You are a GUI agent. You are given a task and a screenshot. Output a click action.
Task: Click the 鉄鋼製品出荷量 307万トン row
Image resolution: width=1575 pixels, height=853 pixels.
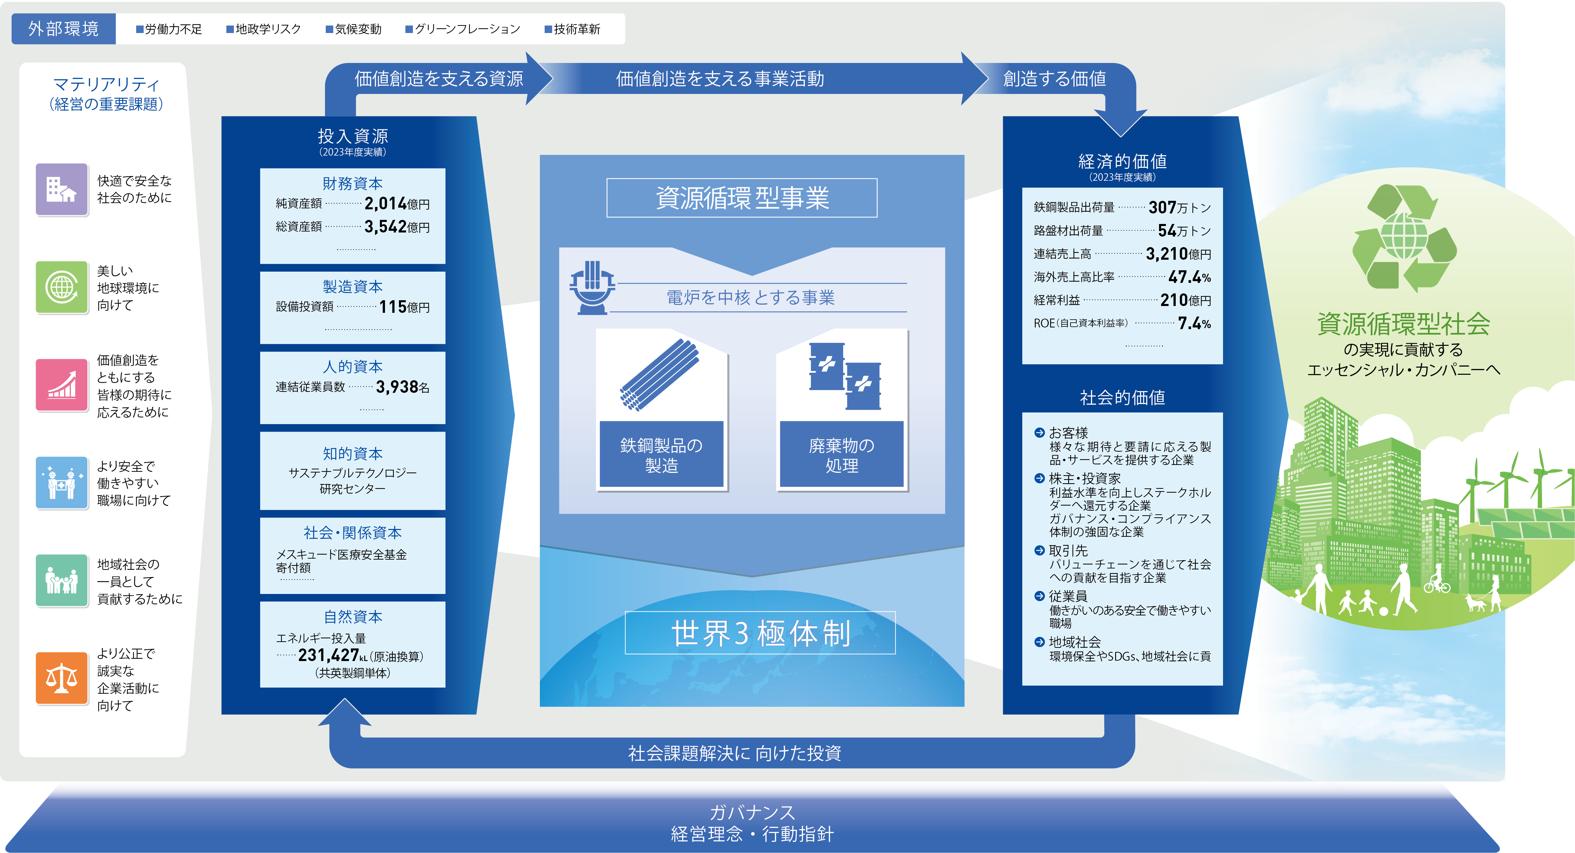[x=1123, y=207]
